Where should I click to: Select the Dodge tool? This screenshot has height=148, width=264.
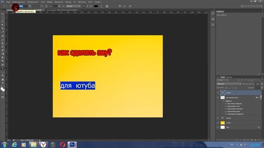(x=2, y=61)
